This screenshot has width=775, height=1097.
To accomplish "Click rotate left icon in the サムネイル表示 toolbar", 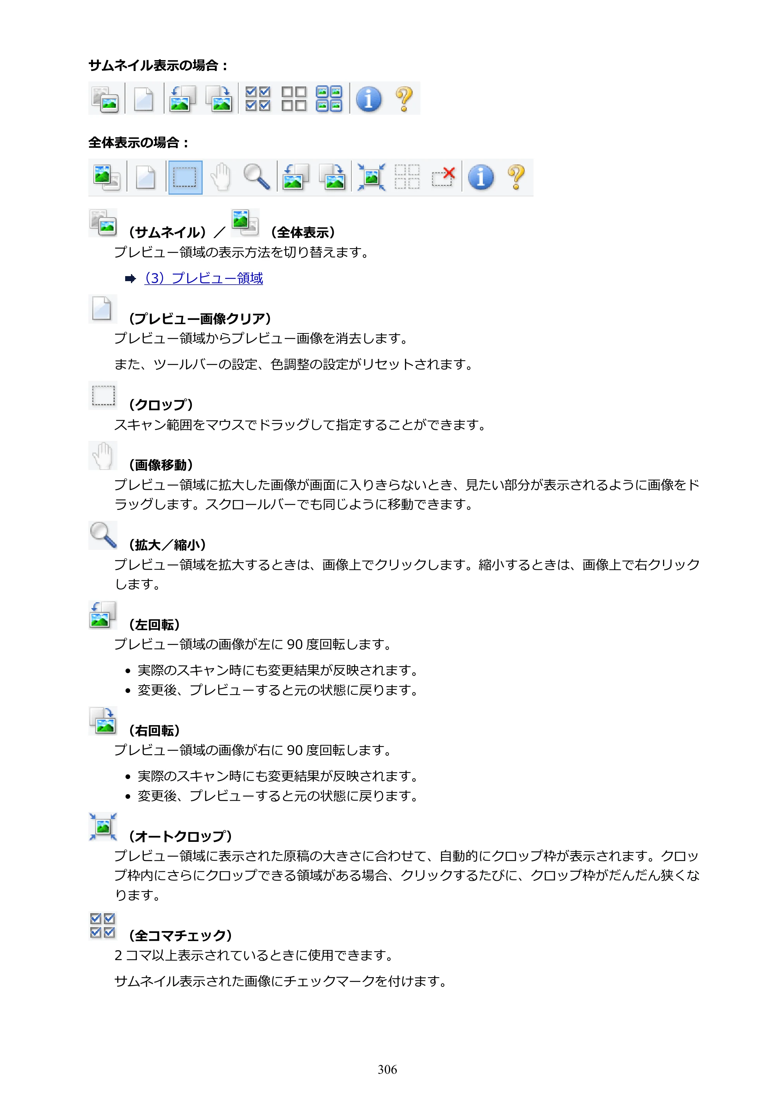I will click(x=183, y=98).
